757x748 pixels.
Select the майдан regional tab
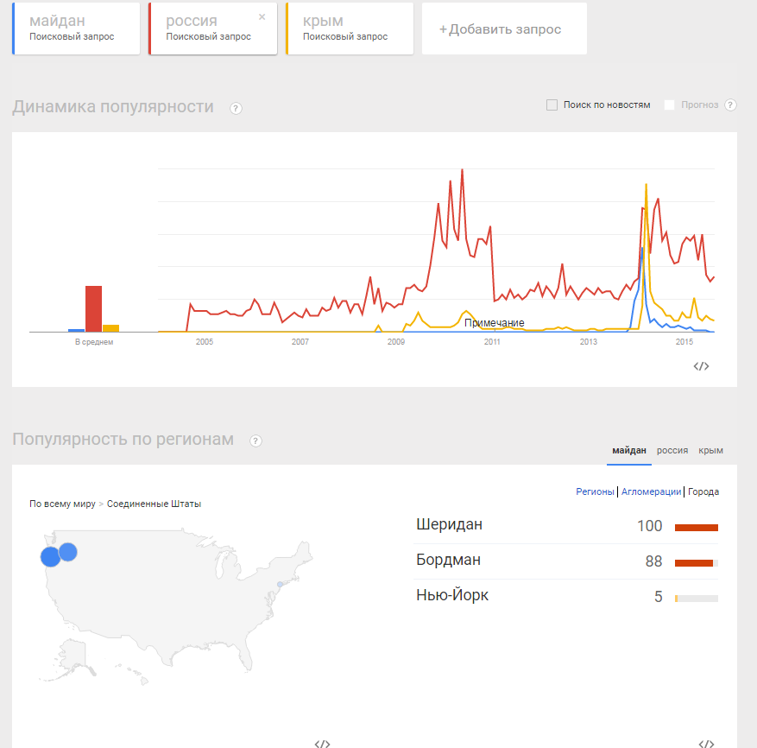629,450
